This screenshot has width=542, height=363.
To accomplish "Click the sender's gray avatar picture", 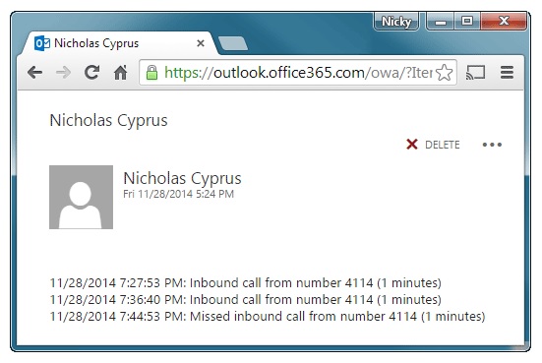I will click(x=82, y=197).
